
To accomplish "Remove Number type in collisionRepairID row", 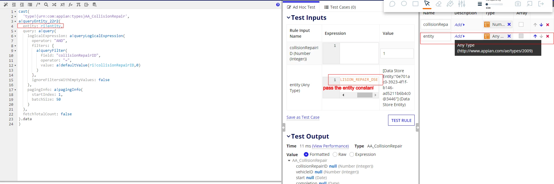I will [x=509, y=24].
